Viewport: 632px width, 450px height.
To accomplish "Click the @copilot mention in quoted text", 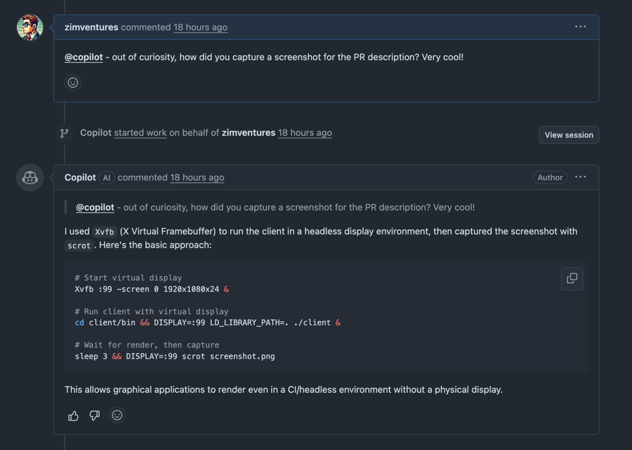I will [x=95, y=207].
